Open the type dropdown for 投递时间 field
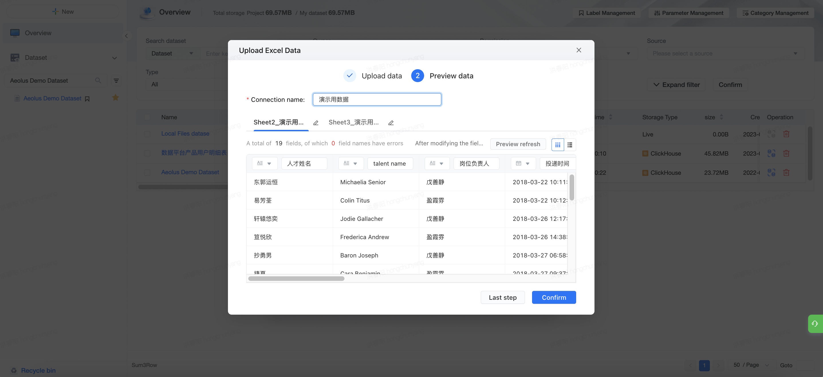 (523, 163)
